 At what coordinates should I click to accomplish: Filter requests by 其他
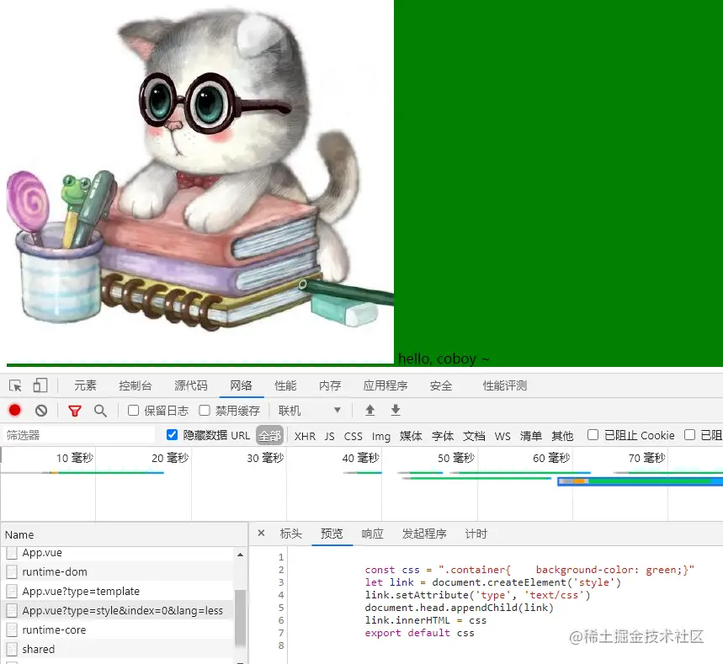click(x=562, y=436)
